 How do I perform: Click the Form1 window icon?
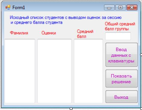click(8, 7)
